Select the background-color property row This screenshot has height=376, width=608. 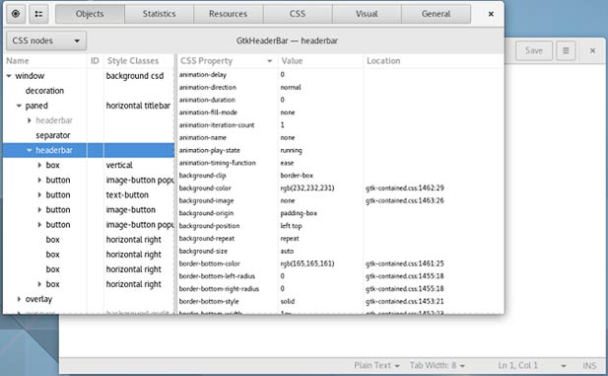[340, 188]
